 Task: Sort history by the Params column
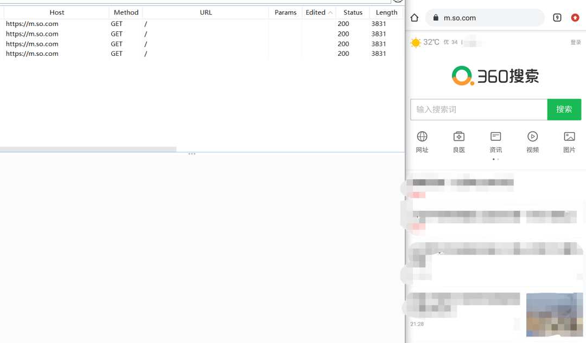click(285, 12)
